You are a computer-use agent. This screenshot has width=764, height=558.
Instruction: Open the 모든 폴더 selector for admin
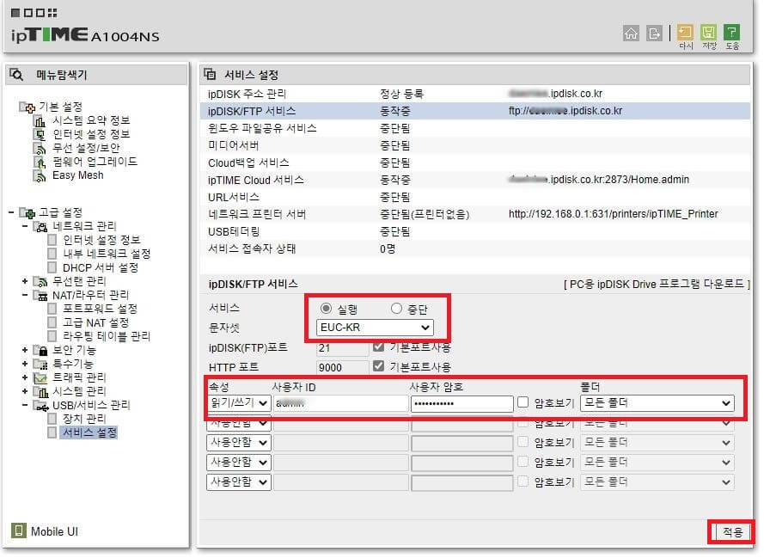click(657, 402)
